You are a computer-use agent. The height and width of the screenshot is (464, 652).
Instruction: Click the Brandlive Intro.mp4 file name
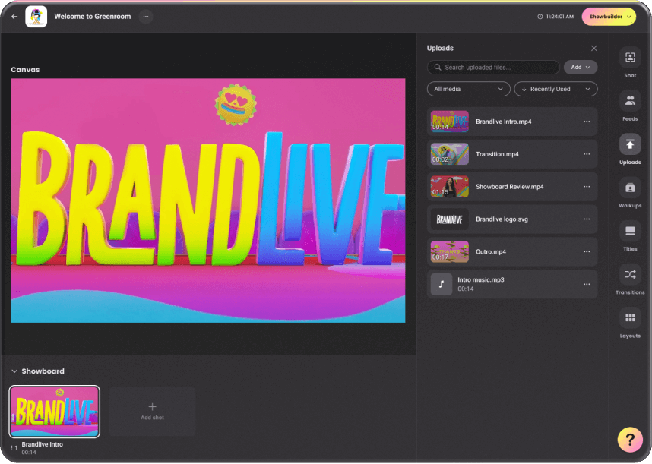(x=504, y=122)
